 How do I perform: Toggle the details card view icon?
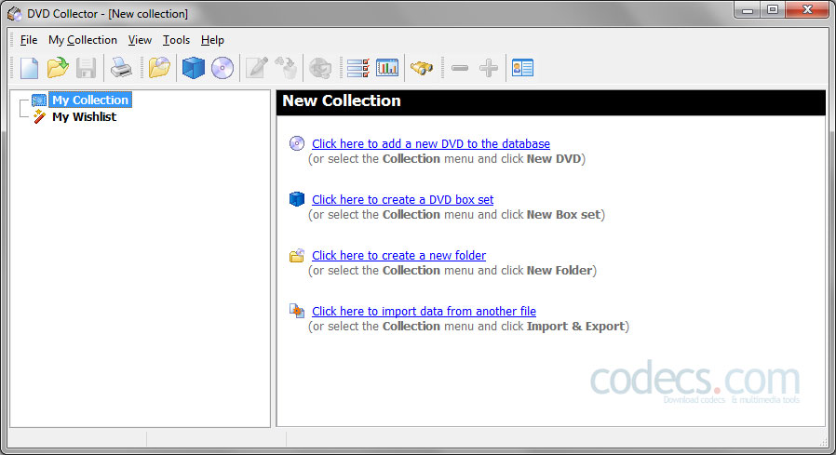(x=522, y=68)
